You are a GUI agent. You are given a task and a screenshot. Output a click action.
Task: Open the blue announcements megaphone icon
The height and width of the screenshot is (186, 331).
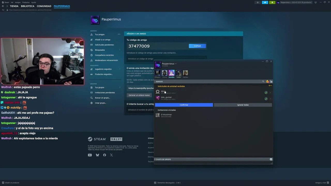(265, 2)
